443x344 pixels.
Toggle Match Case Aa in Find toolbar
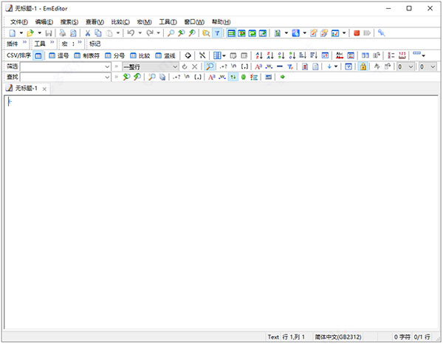[x=212, y=77]
